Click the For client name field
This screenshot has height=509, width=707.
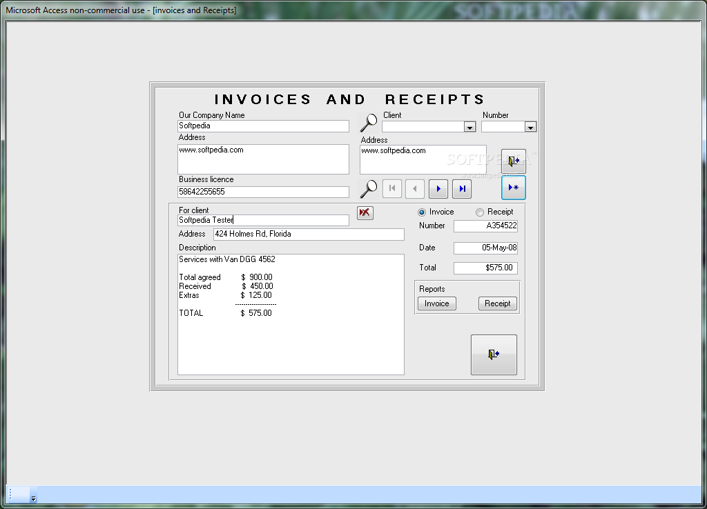tap(263, 220)
